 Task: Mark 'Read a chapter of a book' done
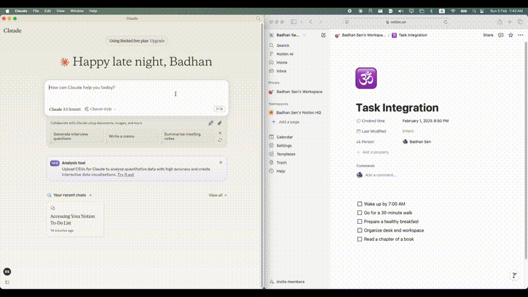click(360, 239)
